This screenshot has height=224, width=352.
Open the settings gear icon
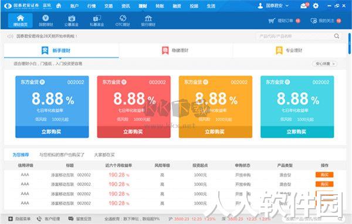[x=316, y=6]
